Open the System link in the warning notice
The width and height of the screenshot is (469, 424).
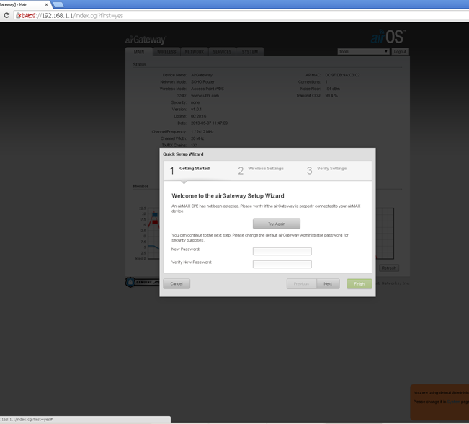453,402
